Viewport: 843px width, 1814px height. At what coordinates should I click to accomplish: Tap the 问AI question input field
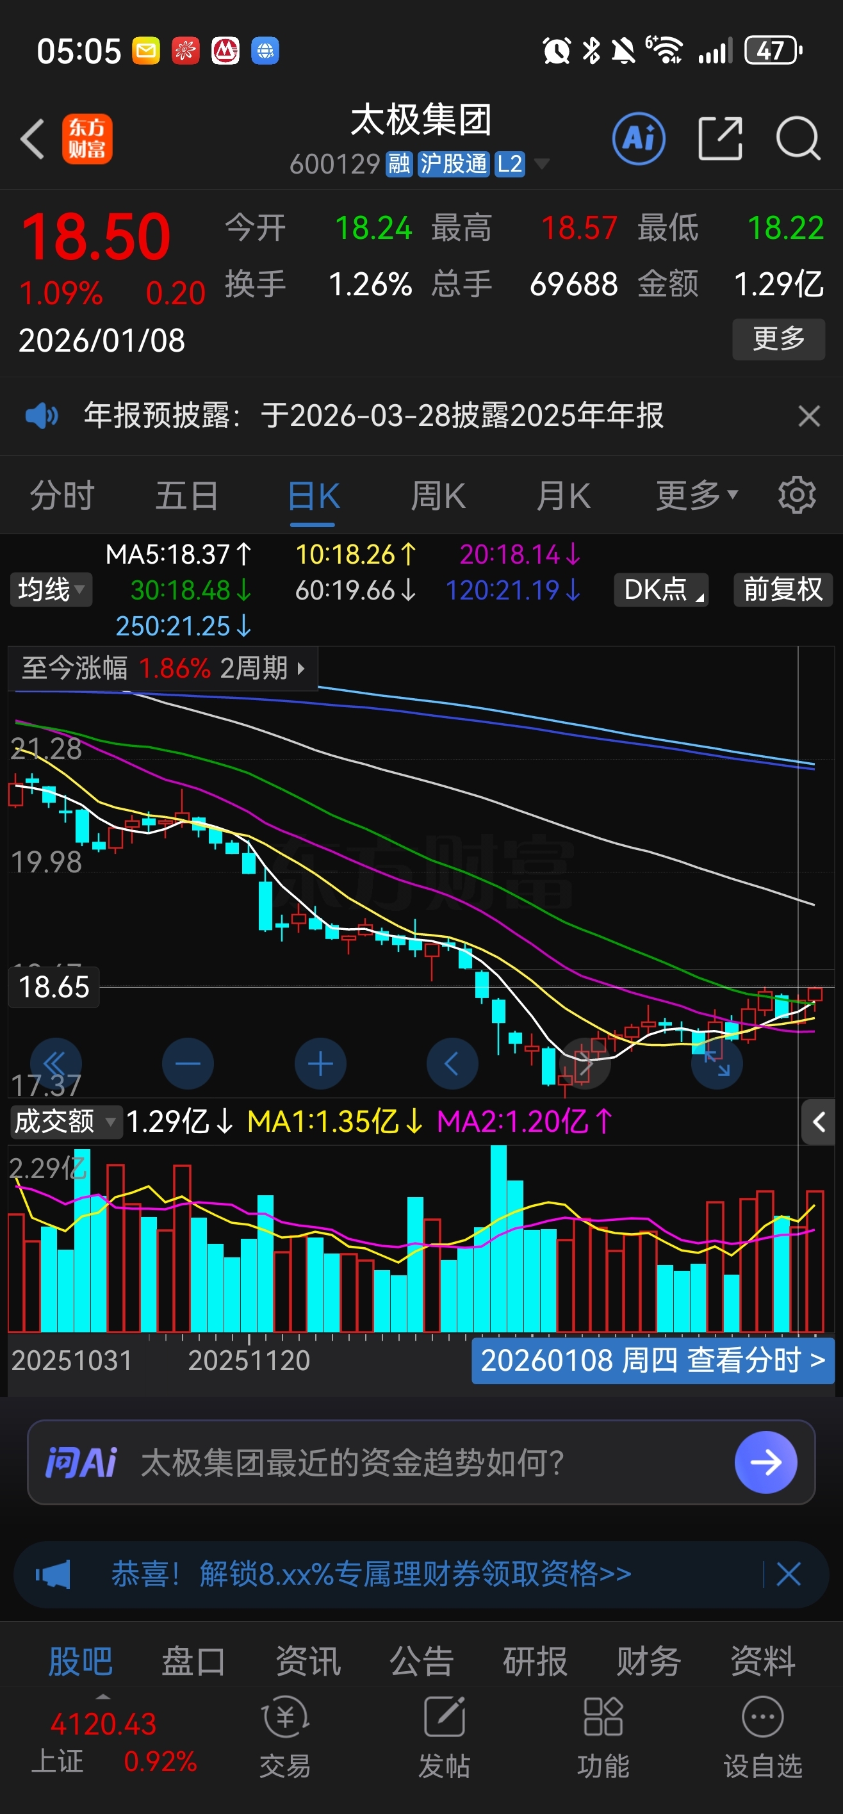tap(420, 1462)
